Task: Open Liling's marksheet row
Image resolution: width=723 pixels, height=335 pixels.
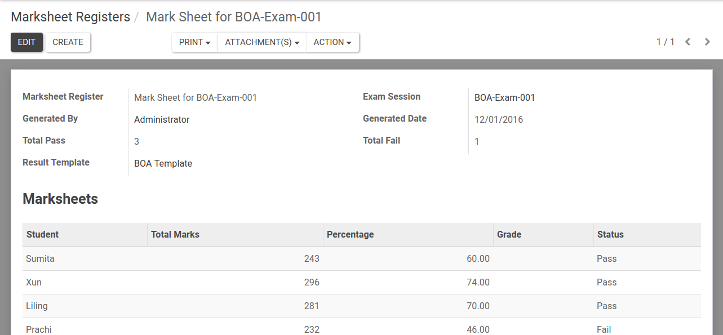Action: coord(37,306)
